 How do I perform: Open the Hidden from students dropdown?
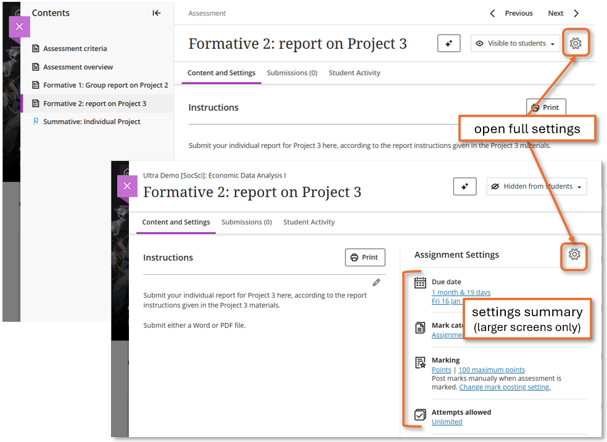pos(536,187)
